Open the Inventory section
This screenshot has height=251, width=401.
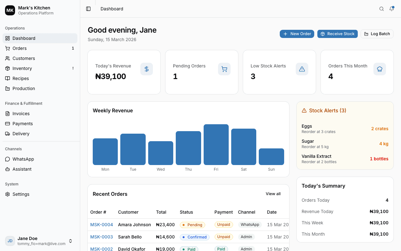click(22, 68)
